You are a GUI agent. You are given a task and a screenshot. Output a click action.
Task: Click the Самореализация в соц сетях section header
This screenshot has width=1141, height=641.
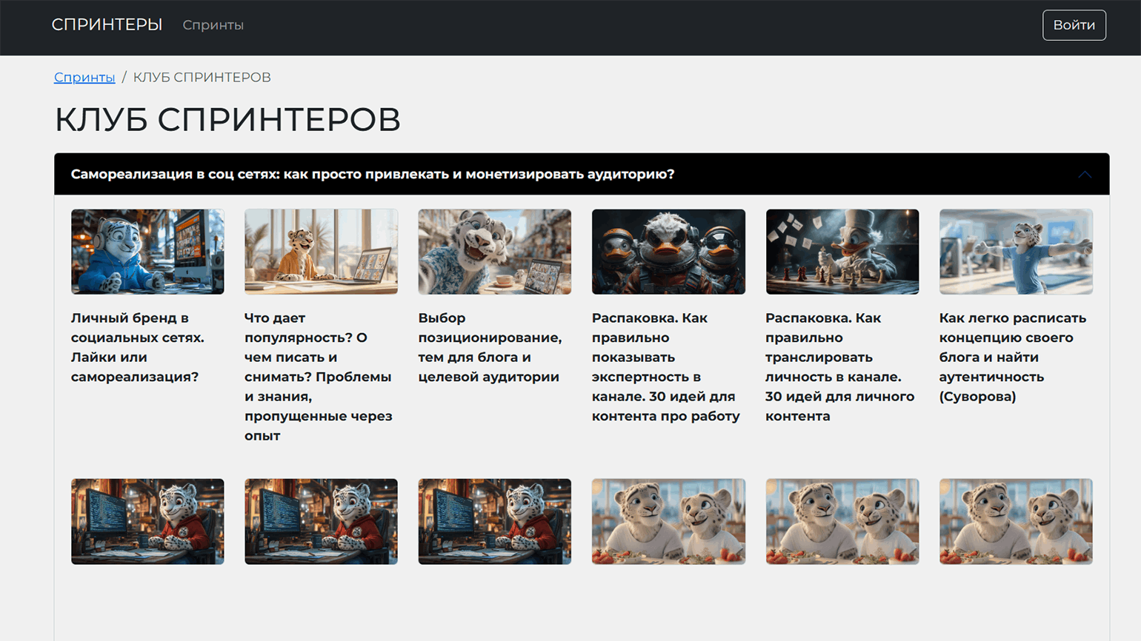tap(373, 175)
